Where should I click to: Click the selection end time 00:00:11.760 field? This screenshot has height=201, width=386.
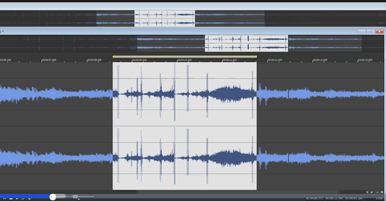coord(334,198)
